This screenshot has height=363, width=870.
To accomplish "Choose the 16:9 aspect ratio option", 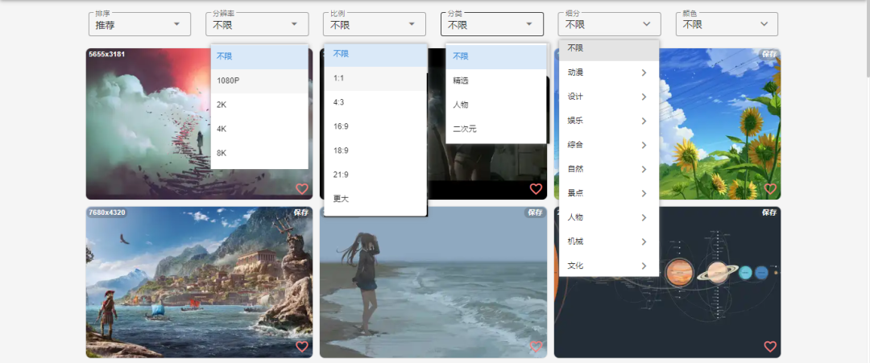I will pos(341,126).
